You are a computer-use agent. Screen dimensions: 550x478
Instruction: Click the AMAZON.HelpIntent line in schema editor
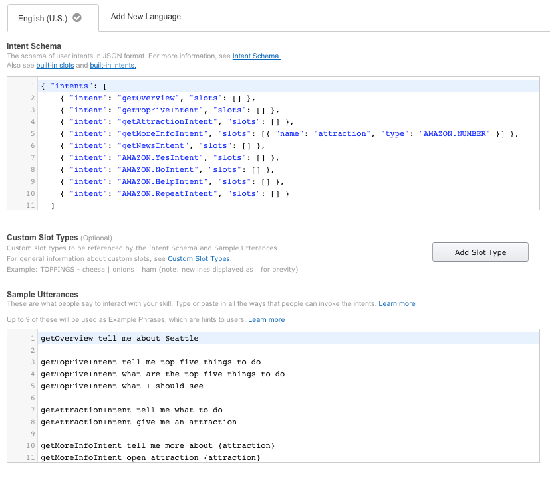pyautogui.click(x=172, y=182)
